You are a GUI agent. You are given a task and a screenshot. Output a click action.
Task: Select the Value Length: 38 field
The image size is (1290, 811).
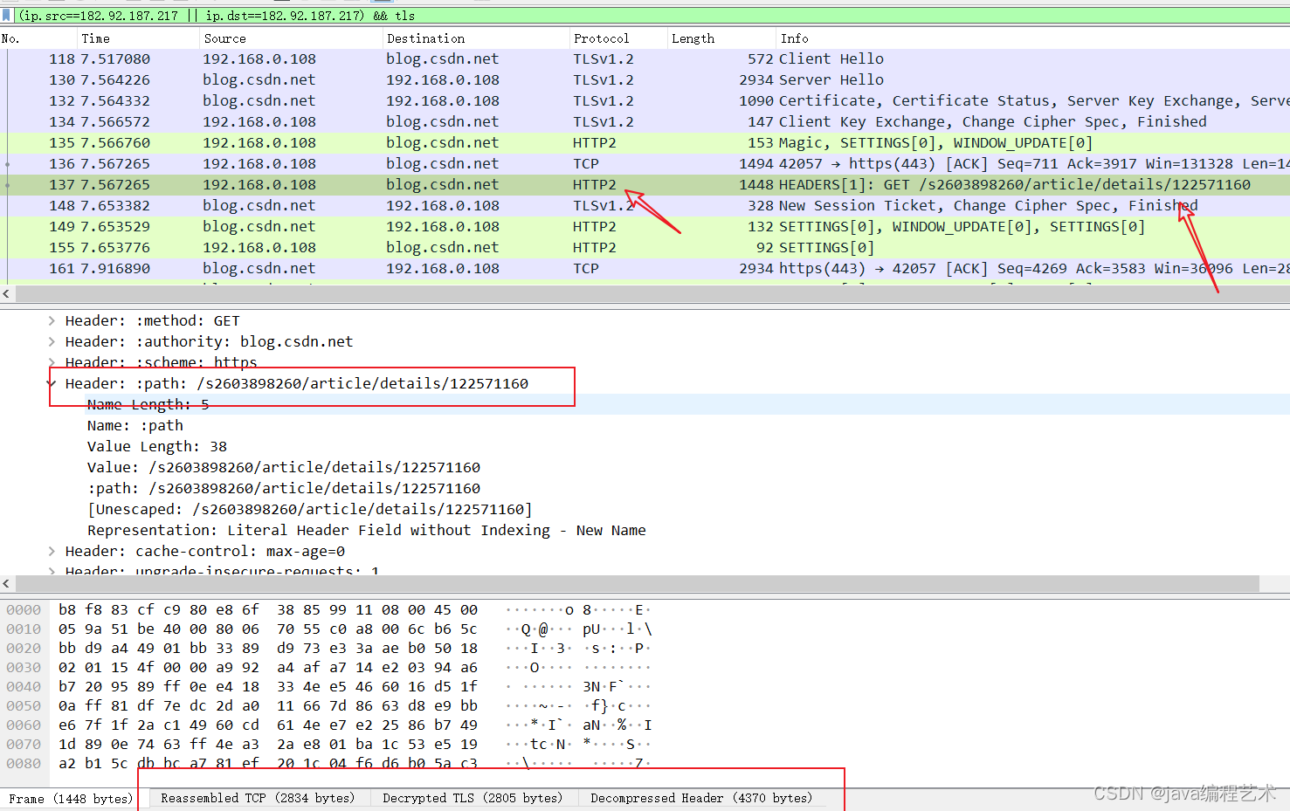pos(157,447)
